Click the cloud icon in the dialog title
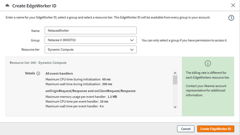240x135 pixels. (7, 5)
